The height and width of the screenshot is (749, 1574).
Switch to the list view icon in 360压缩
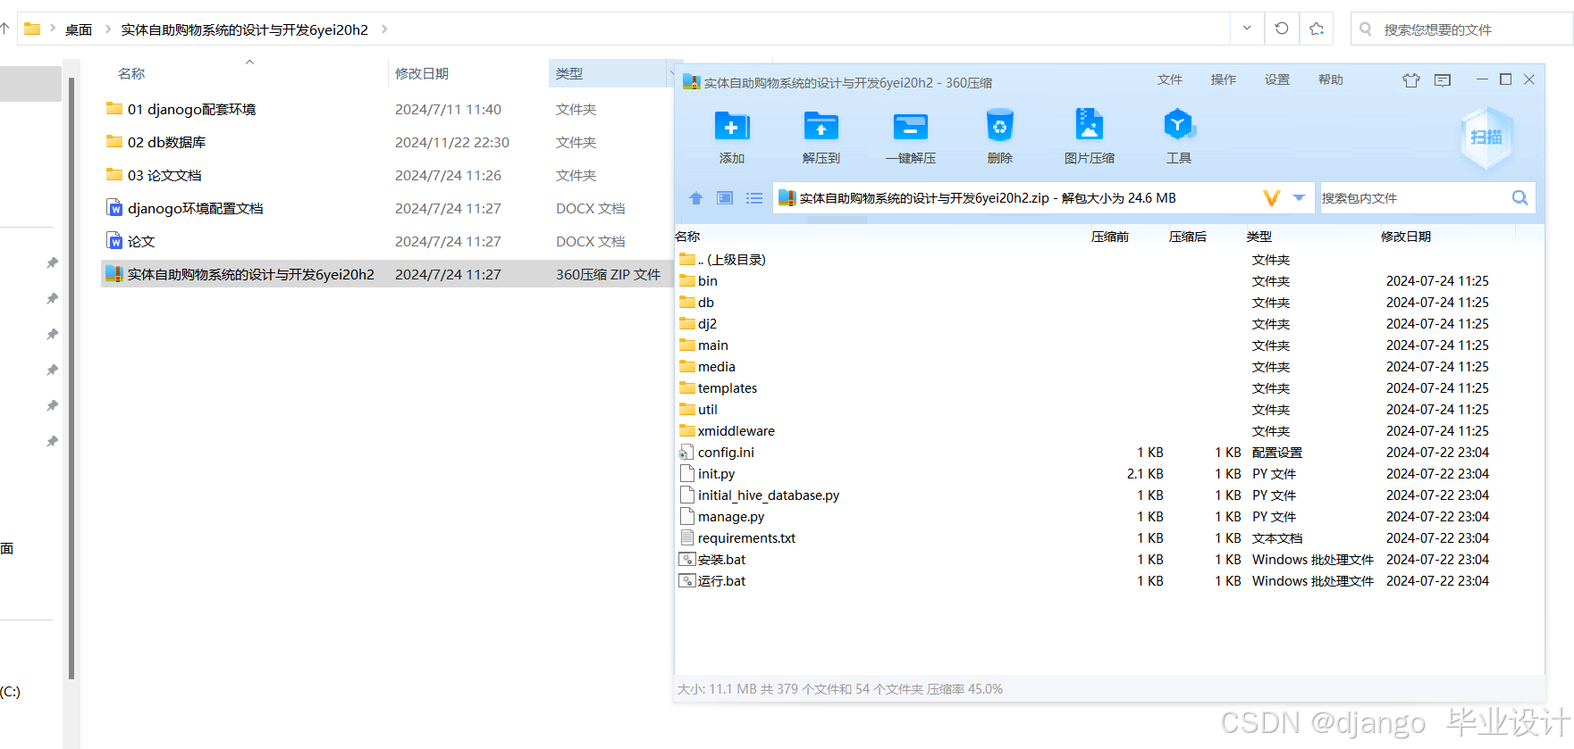[754, 198]
